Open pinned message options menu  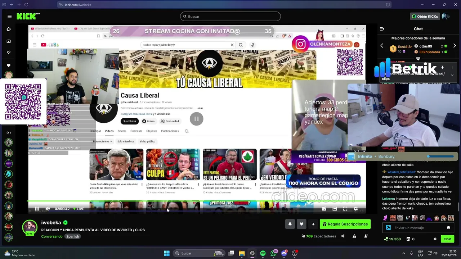click(452, 67)
